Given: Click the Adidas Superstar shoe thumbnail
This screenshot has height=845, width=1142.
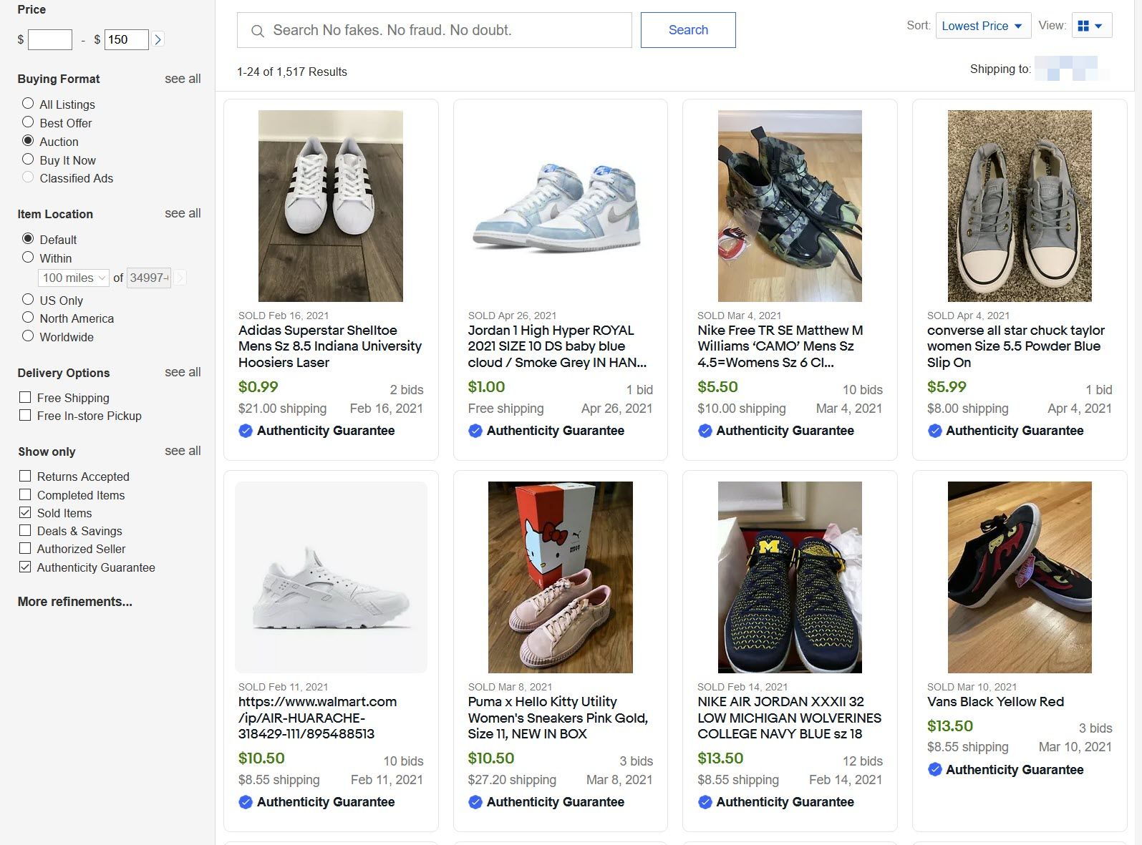Looking at the screenshot, I should pos(331,206).
